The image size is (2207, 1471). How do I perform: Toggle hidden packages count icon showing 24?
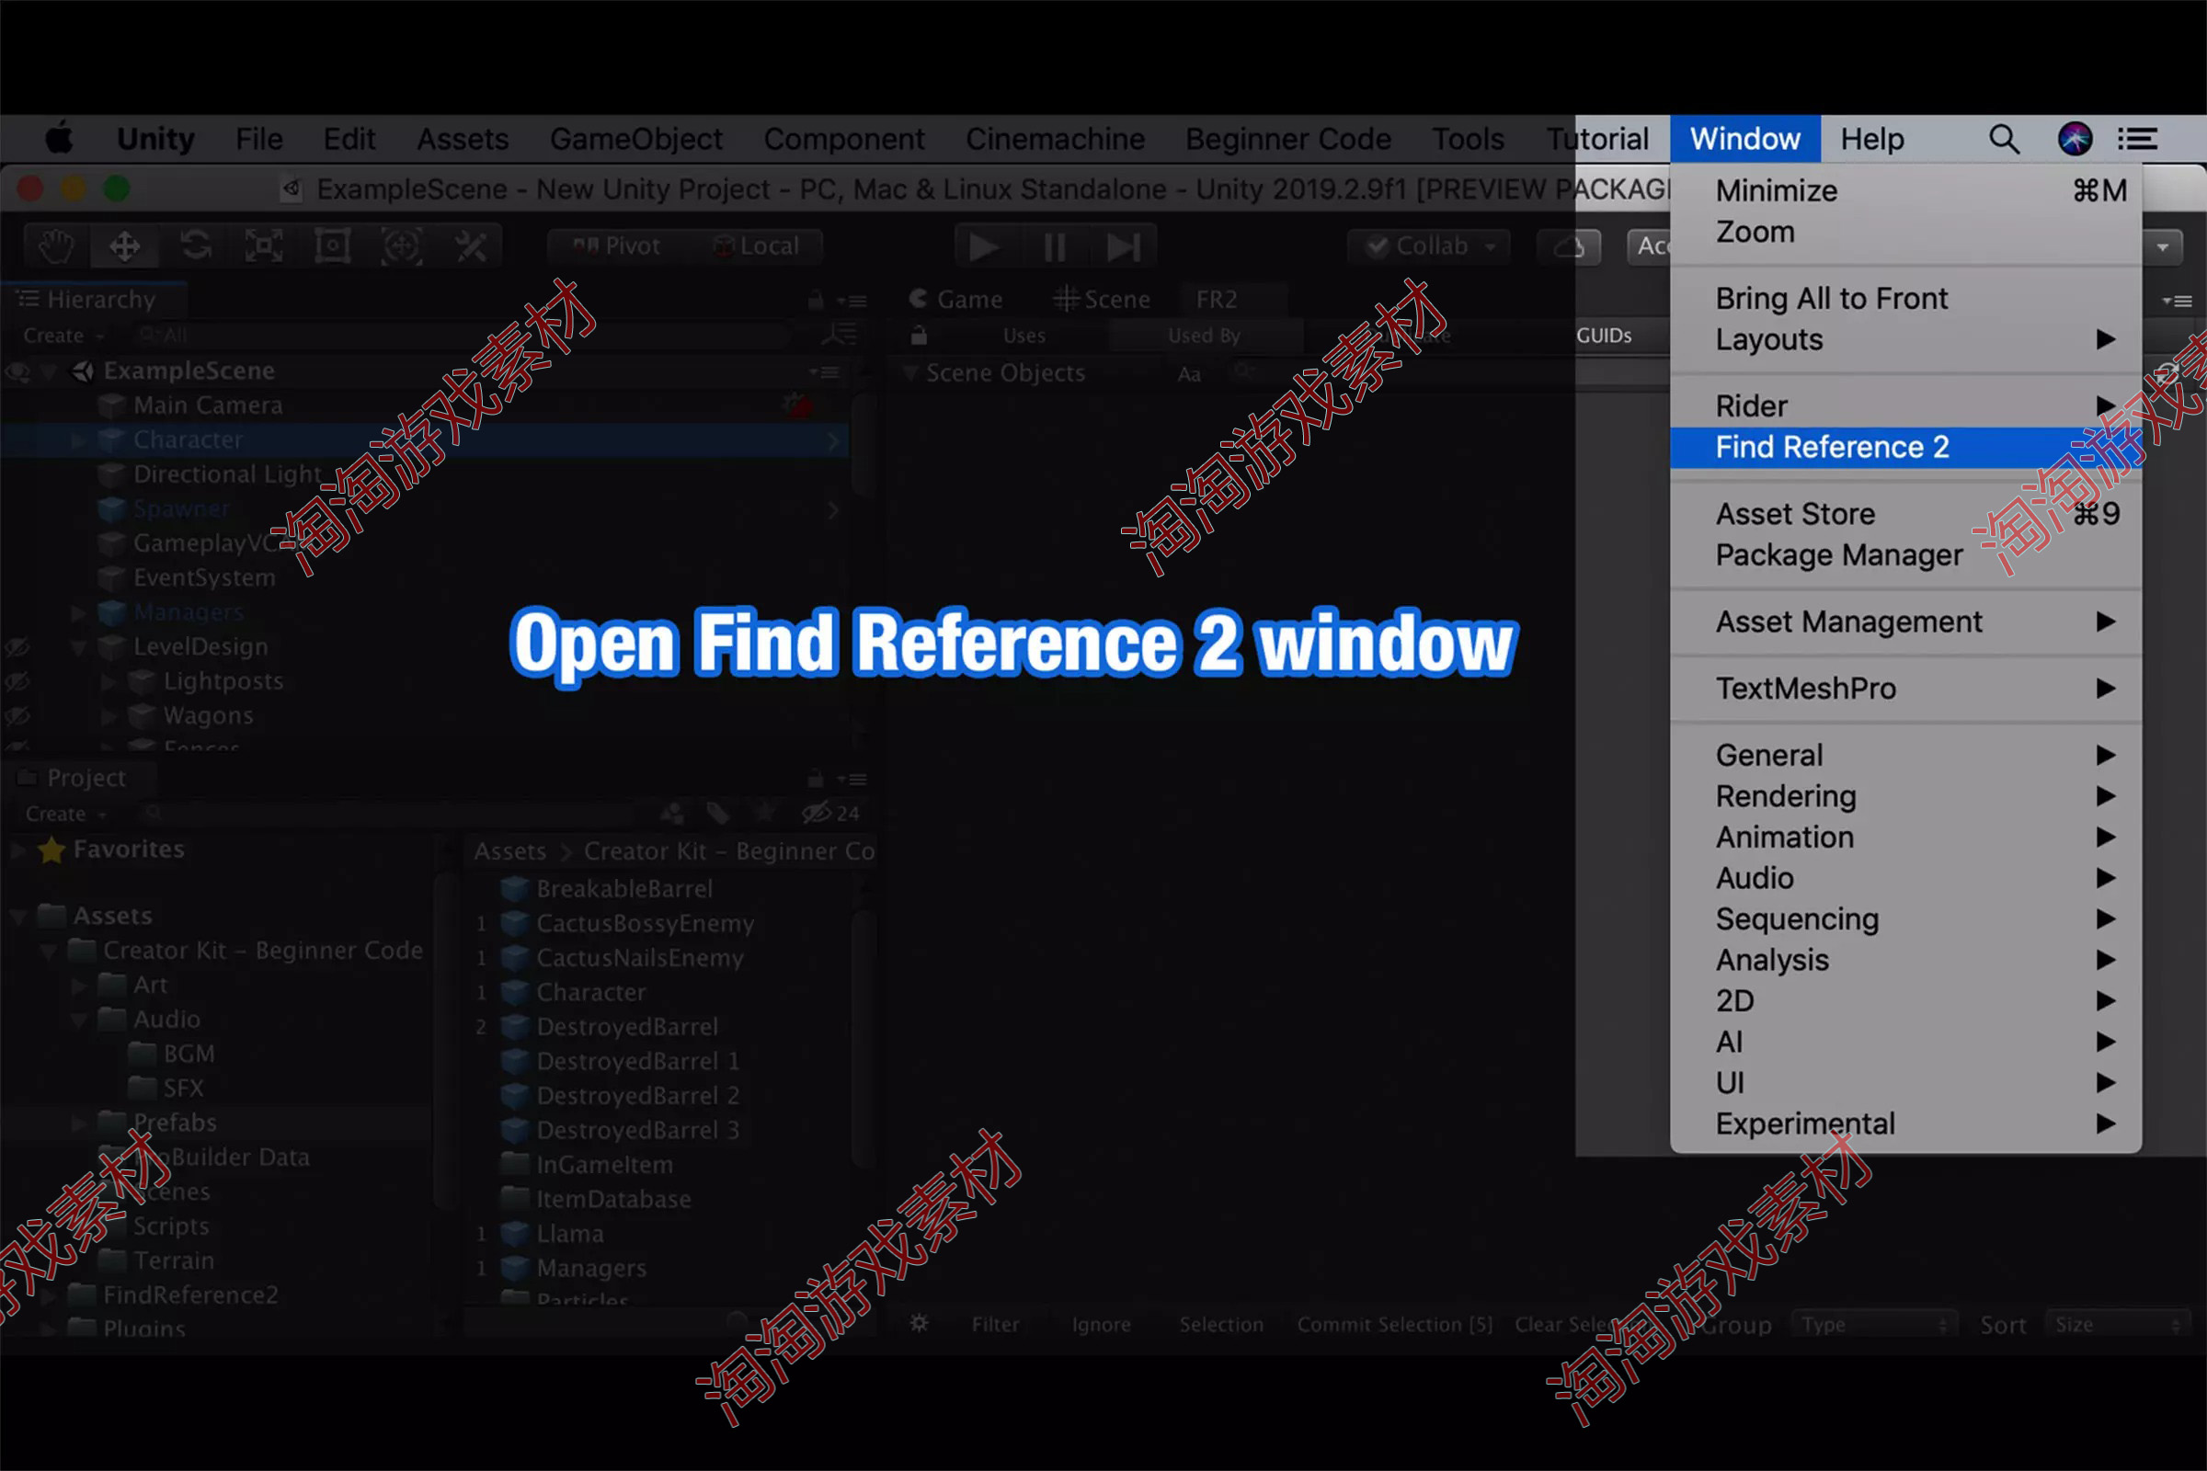[830, 814]
